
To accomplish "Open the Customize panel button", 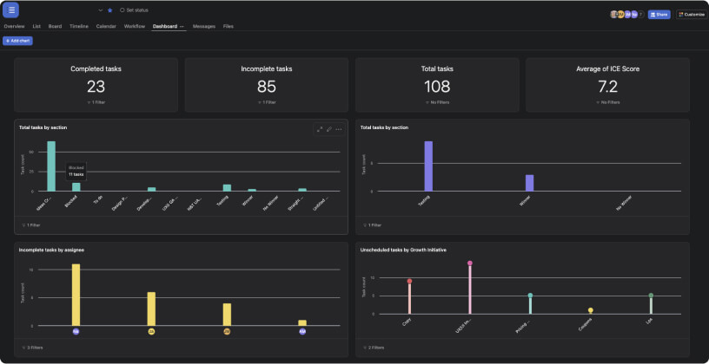I will coord(692,15).
